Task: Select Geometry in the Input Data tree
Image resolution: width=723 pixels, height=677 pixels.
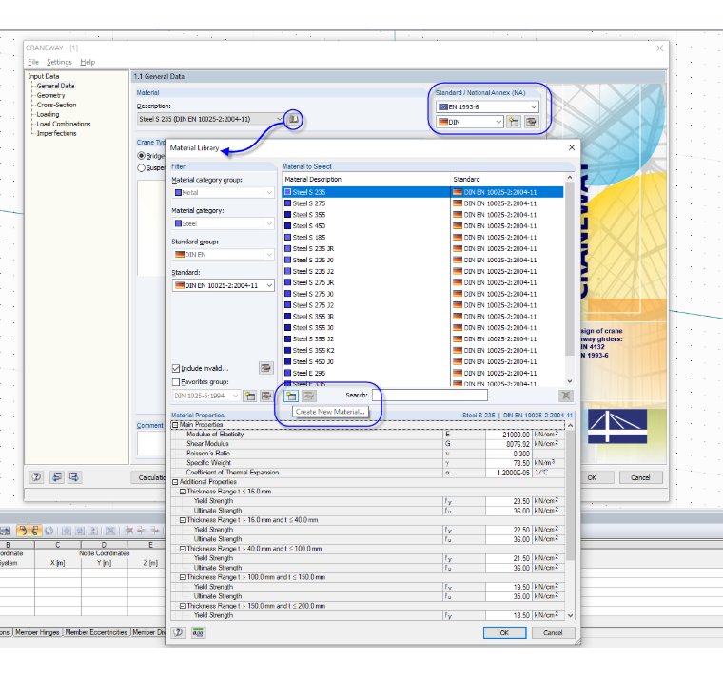Action: [x=50, y=95]
